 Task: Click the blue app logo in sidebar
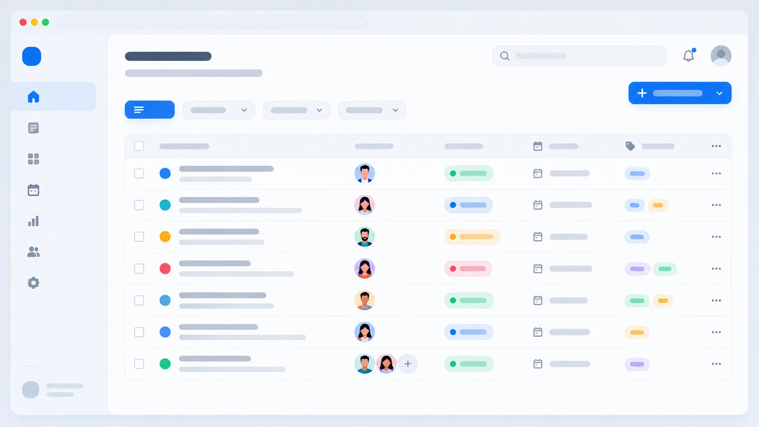tap(32, 56)
